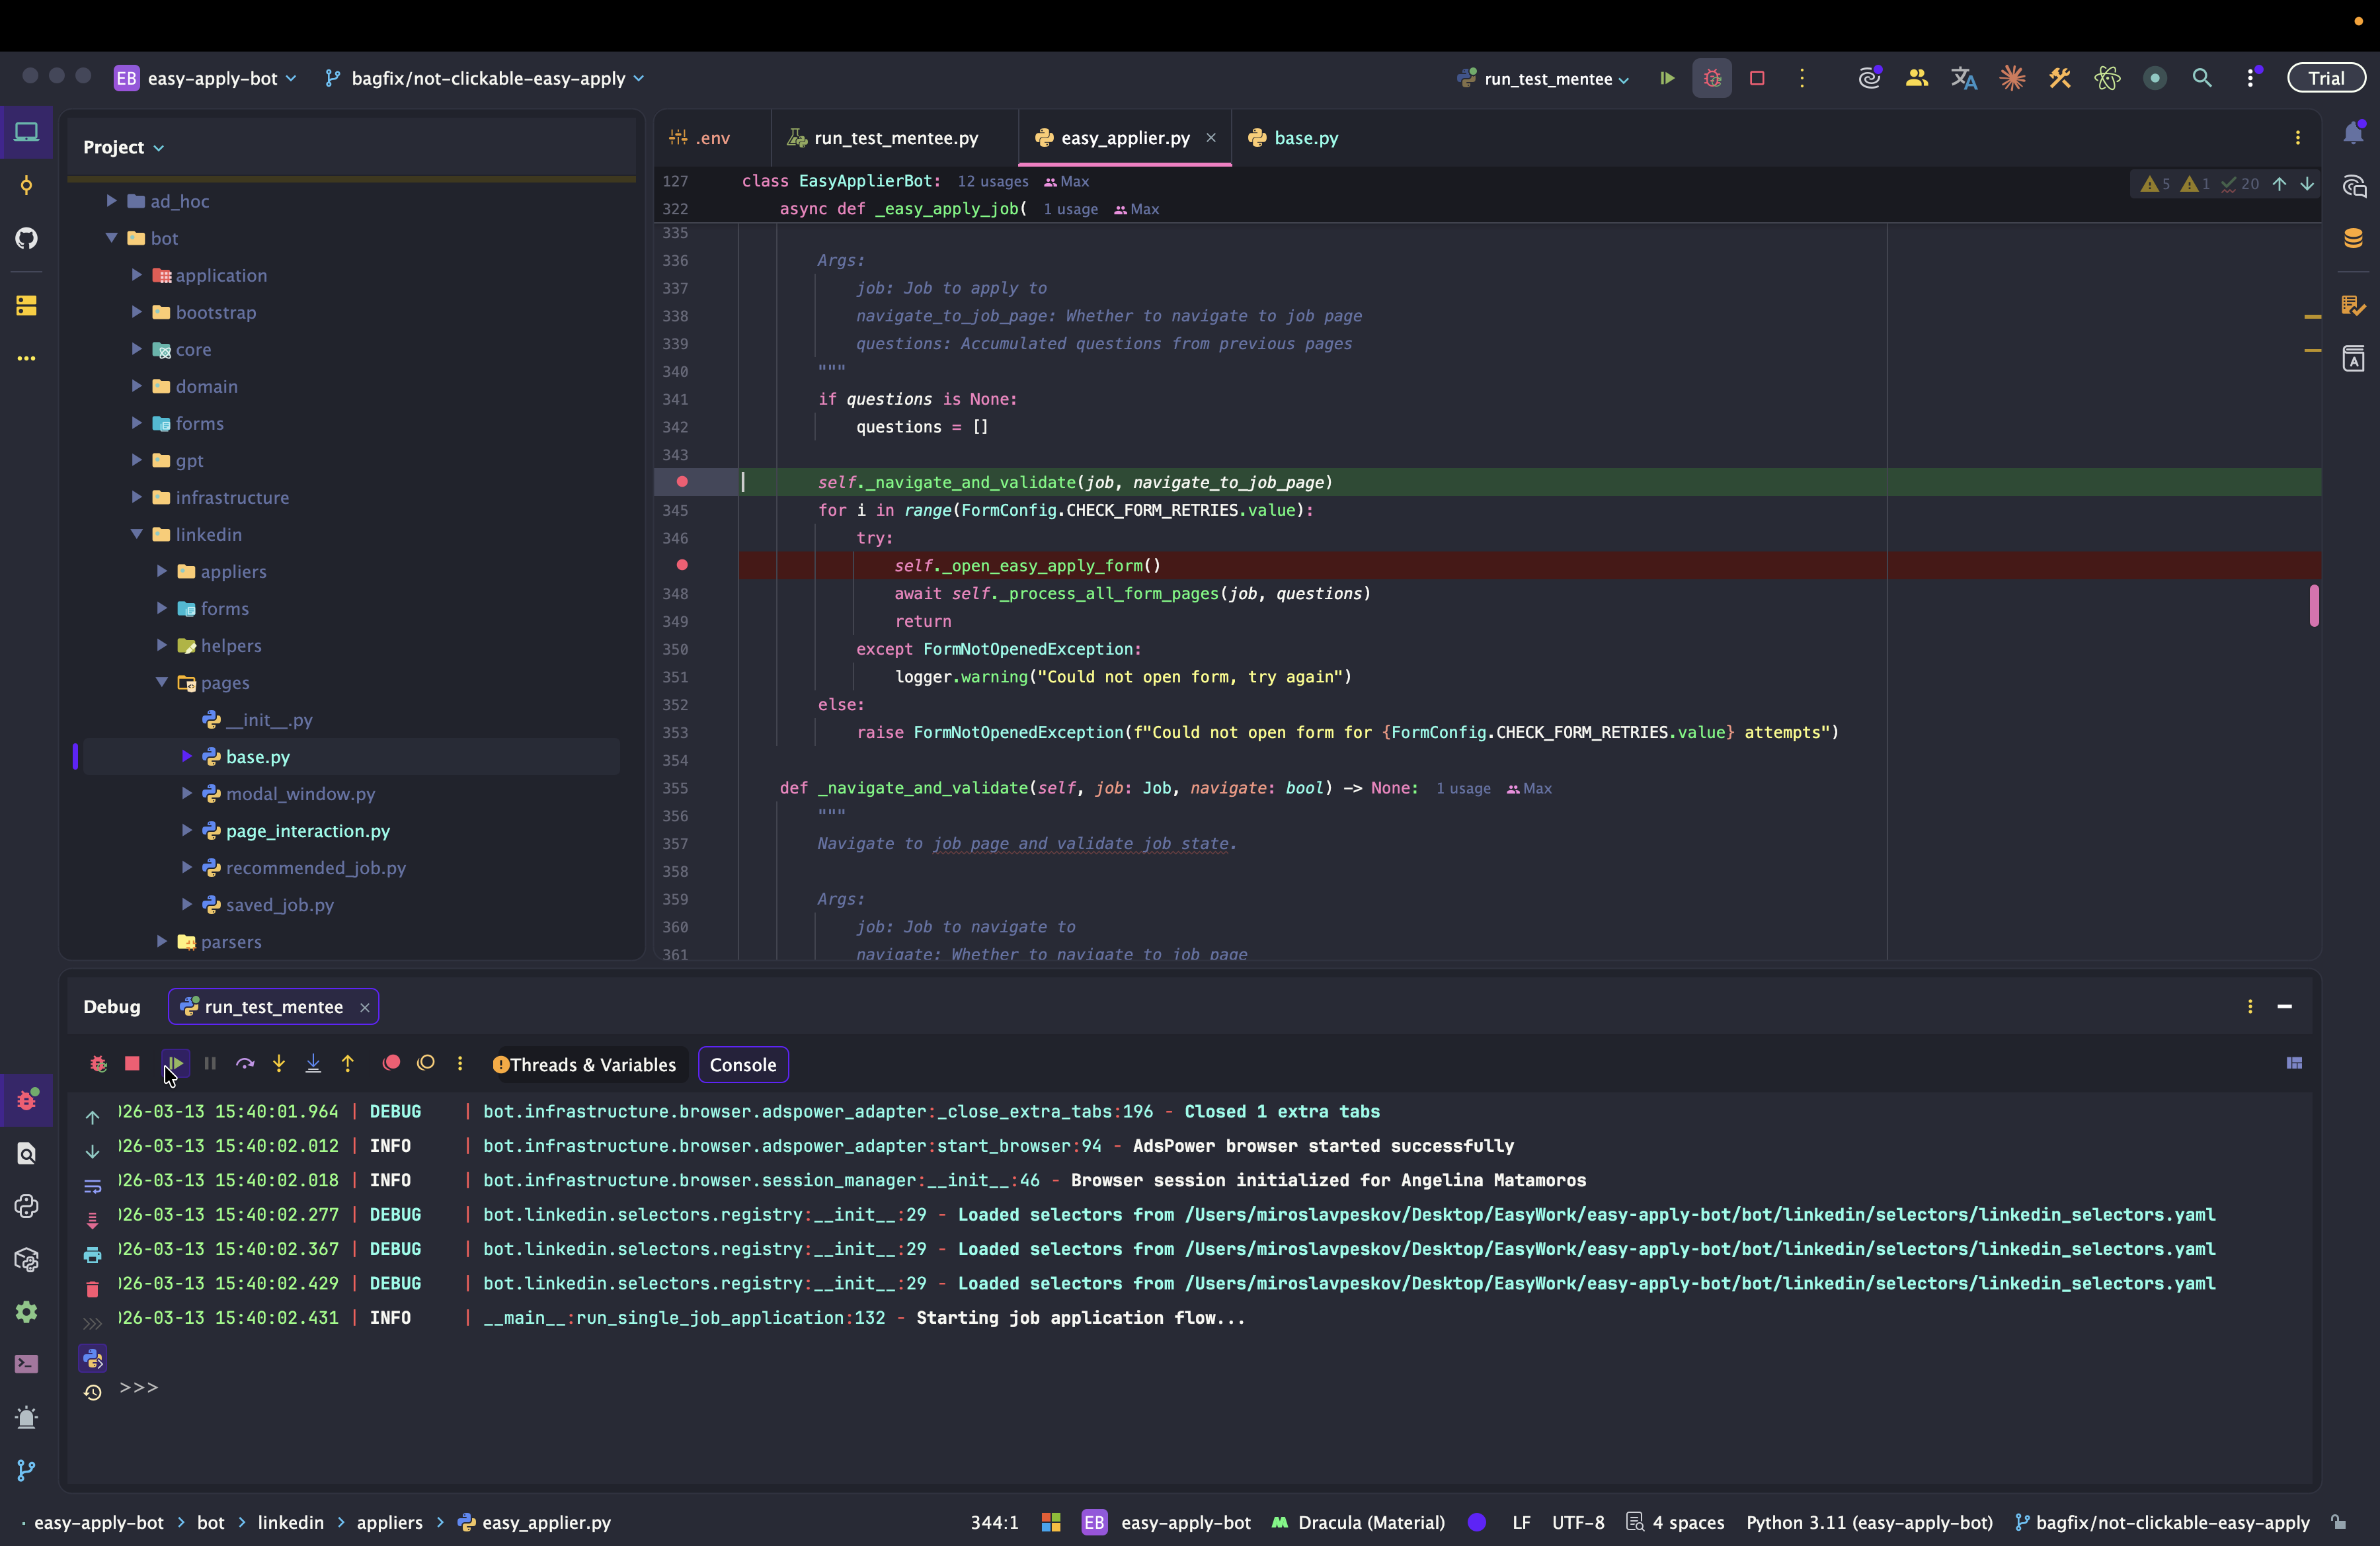Click Mute Breakpoints icon in debug toolbar
The image size is (2380, 1546).
click(426, 1063)
